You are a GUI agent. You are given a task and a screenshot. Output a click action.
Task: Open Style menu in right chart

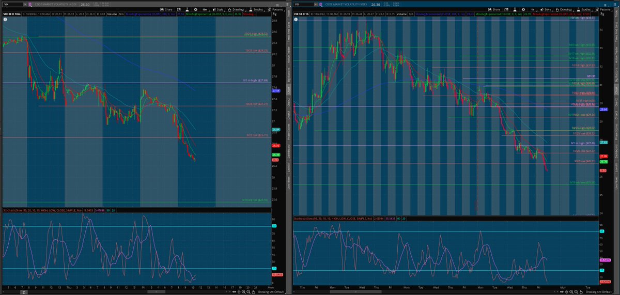pos(546,9)
